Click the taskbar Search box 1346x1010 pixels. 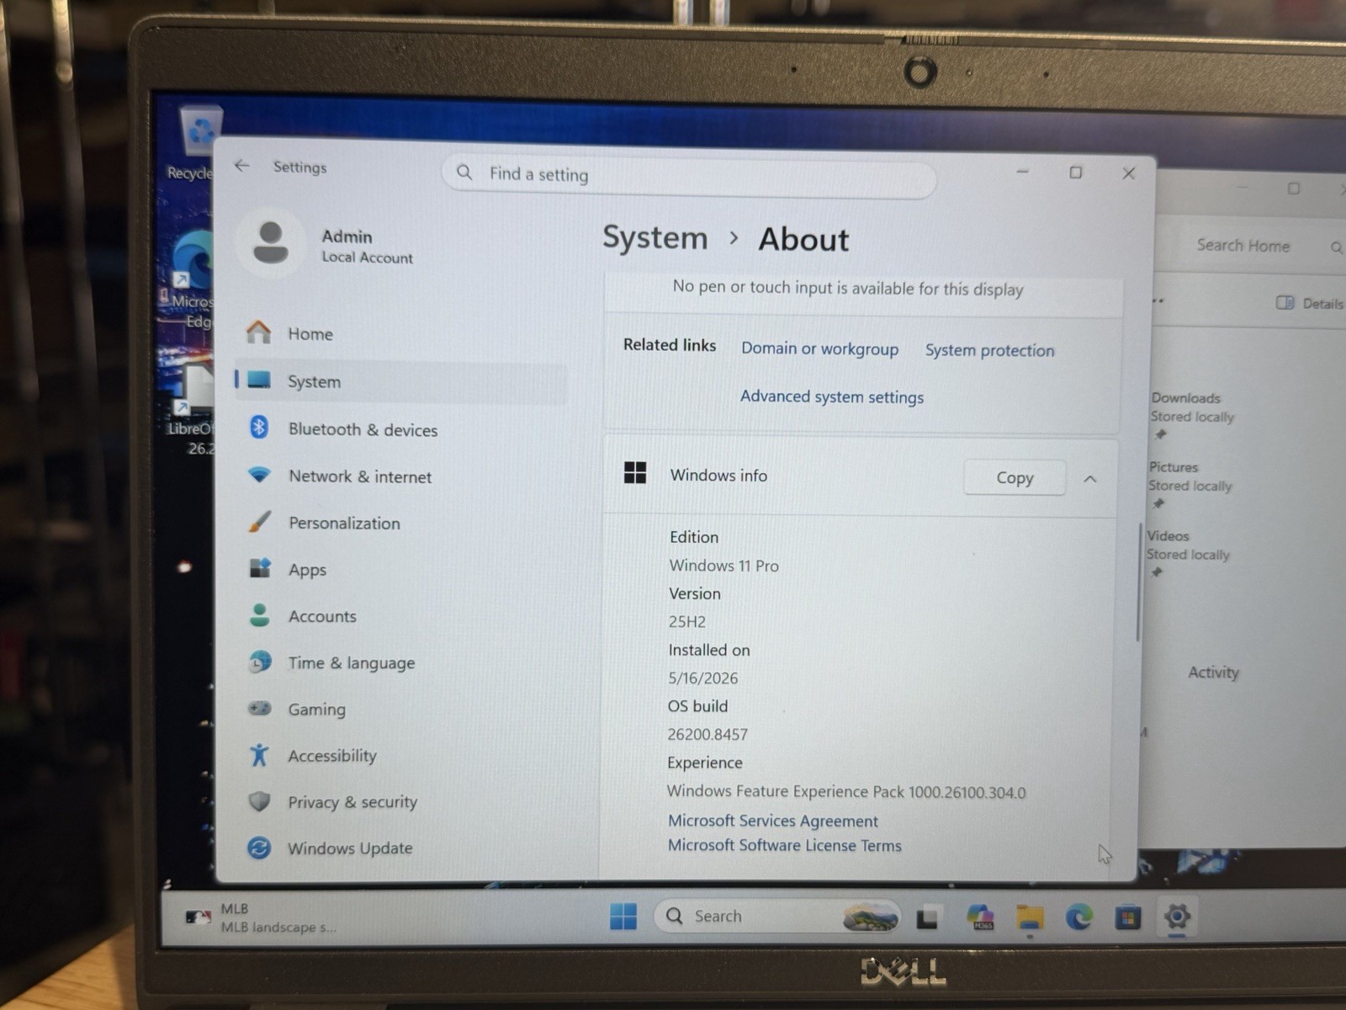pyautogui.click(x=776, y=917)
